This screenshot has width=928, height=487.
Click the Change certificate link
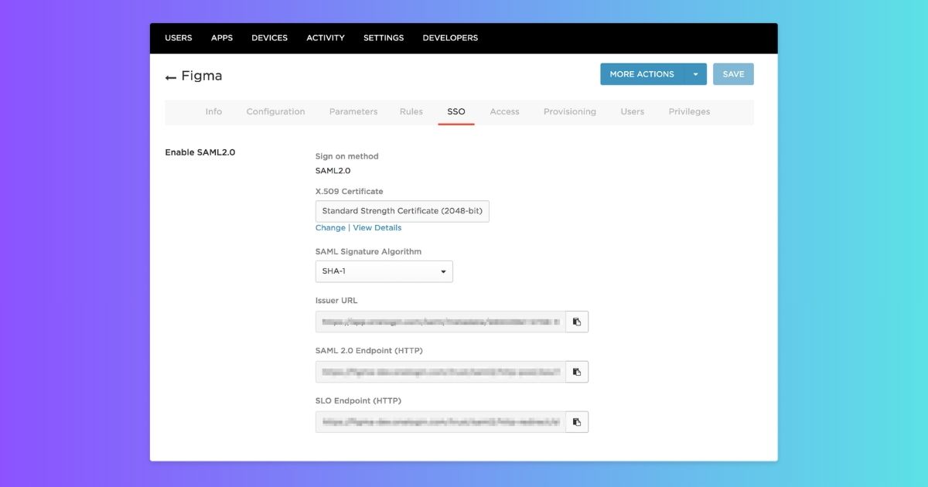tap(330, 228)
